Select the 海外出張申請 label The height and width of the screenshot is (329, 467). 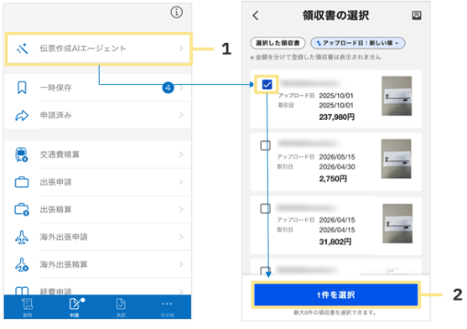[64, 237]
